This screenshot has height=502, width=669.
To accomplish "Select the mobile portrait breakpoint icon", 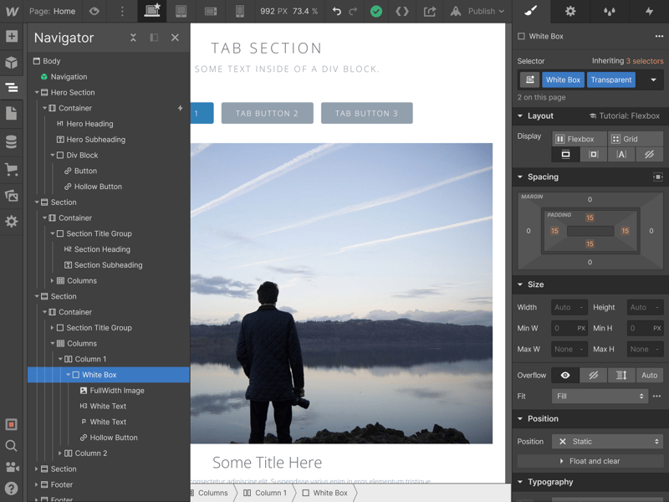I will tap(239, 12).
